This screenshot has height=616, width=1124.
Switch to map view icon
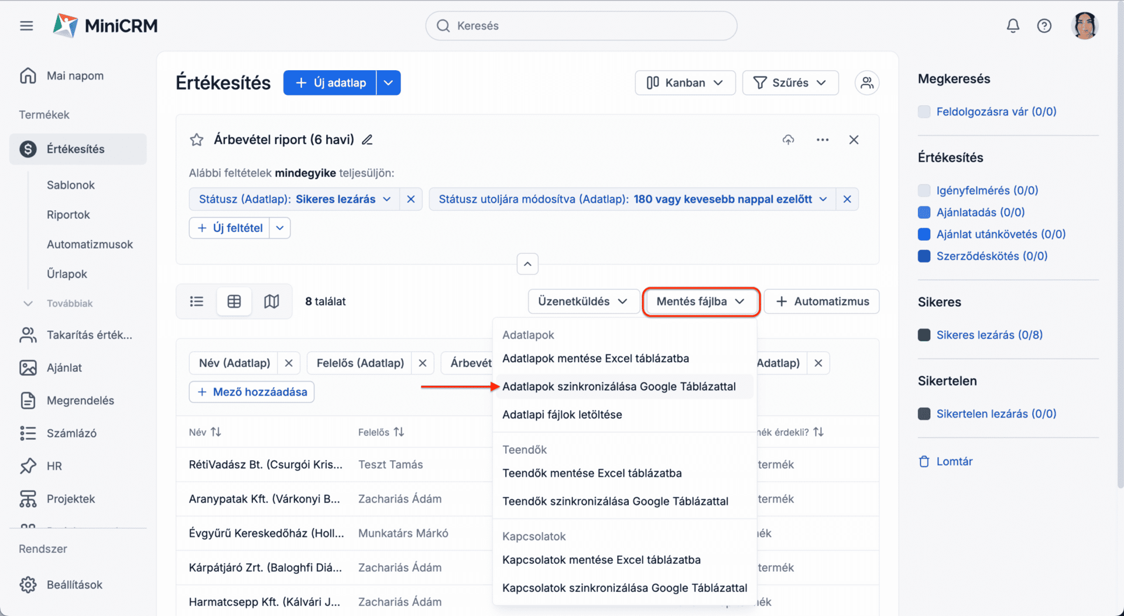(x=272, y=302)
